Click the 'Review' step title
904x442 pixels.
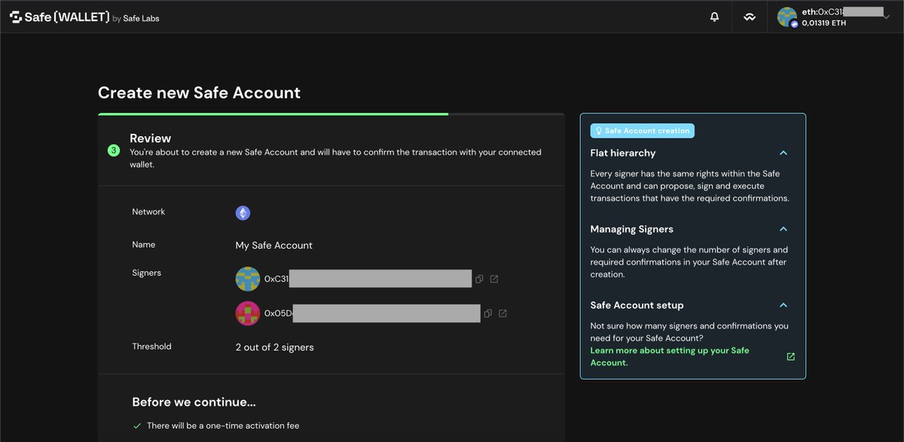(x=150, y=138)
